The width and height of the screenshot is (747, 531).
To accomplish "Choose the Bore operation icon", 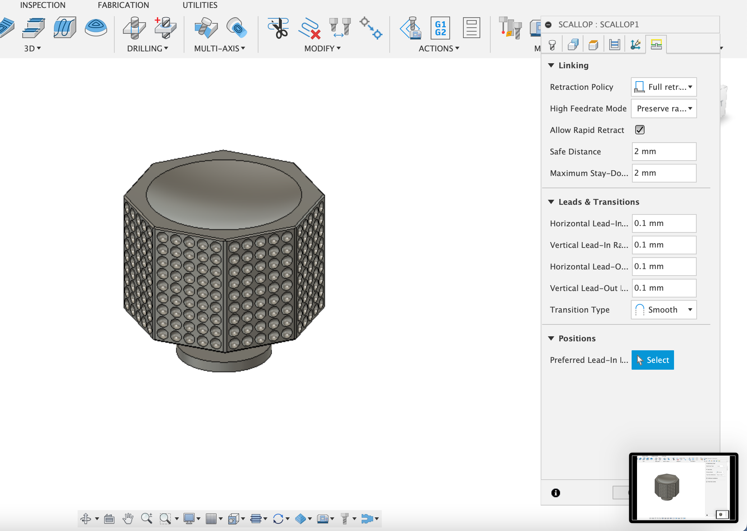I will (165, 28).
